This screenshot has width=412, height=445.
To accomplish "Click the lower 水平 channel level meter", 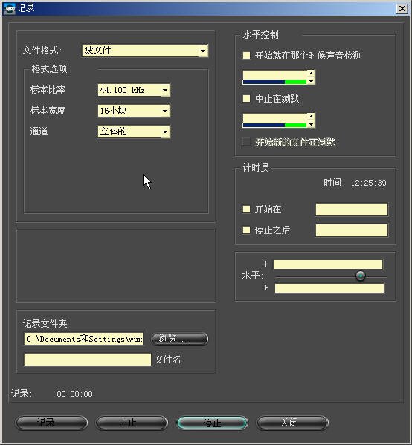I will click(x=329, y=288).
